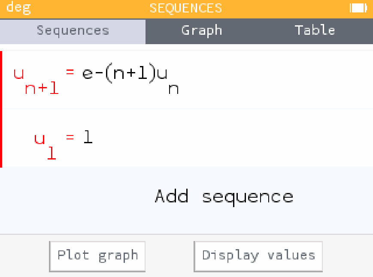Switch to the Graph tab

pyautogui.click(x=202, y=30)
